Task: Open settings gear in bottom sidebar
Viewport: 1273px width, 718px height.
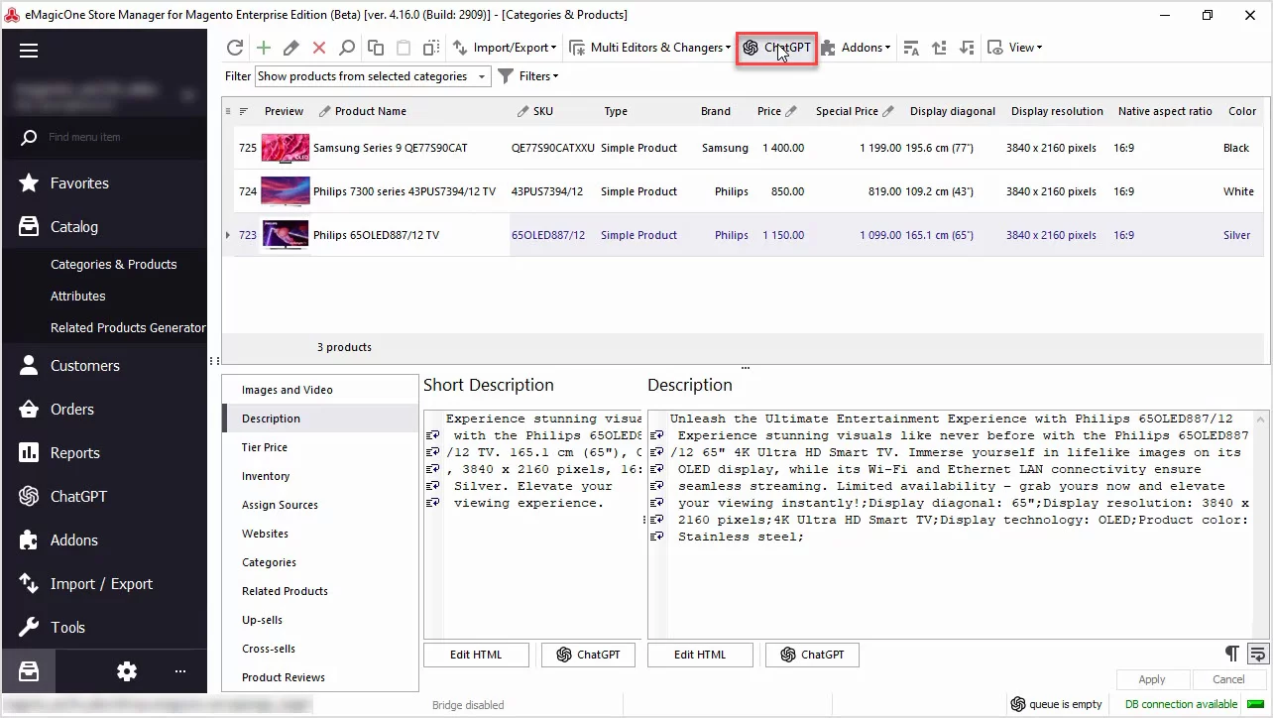Action: [127, 671]
